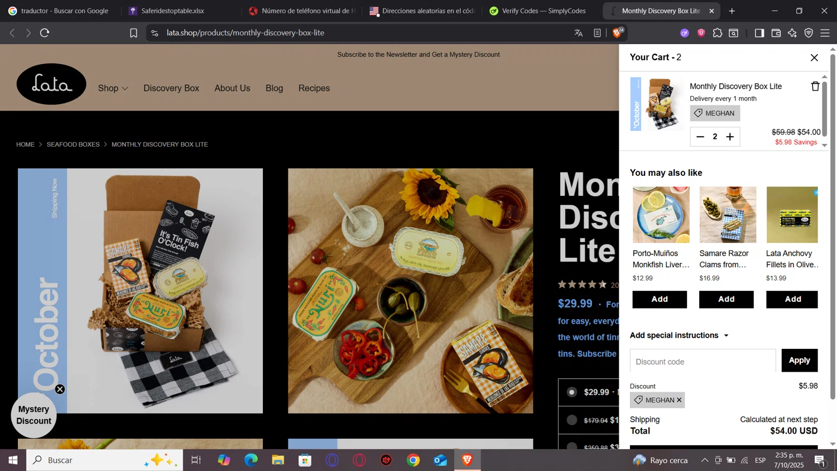Switch to traductor - Buscar con Google tab
Viewport: 837px width, 471px height.
click(60, 11)
